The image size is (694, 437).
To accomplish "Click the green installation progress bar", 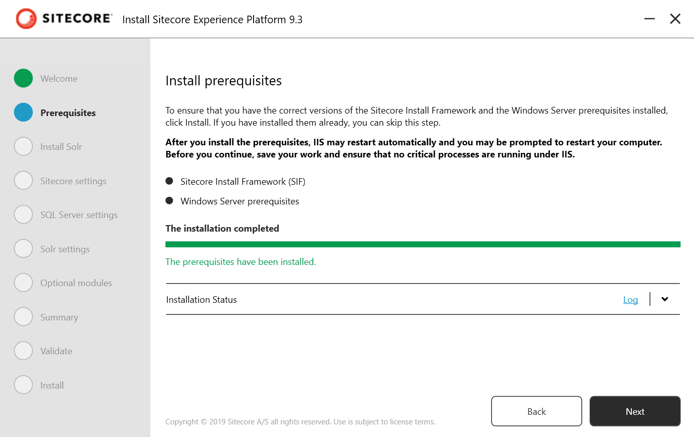I will click(423, 244).
